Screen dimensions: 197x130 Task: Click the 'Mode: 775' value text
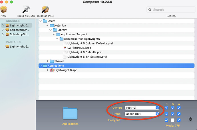pyautogui.click(x=173, y=125)
